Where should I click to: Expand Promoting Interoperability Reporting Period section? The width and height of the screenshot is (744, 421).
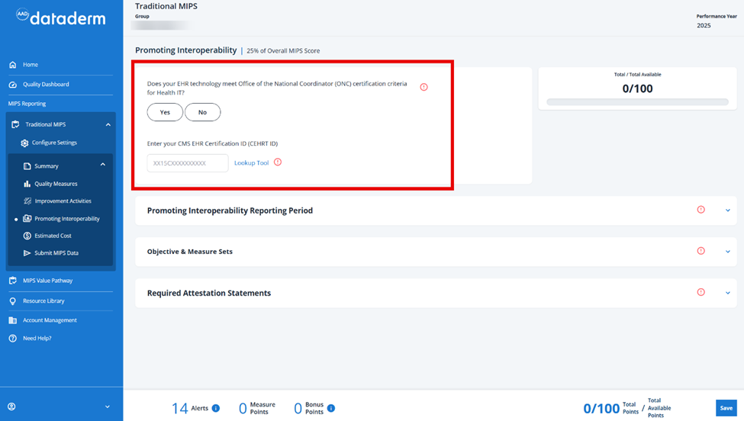[728, 210]
